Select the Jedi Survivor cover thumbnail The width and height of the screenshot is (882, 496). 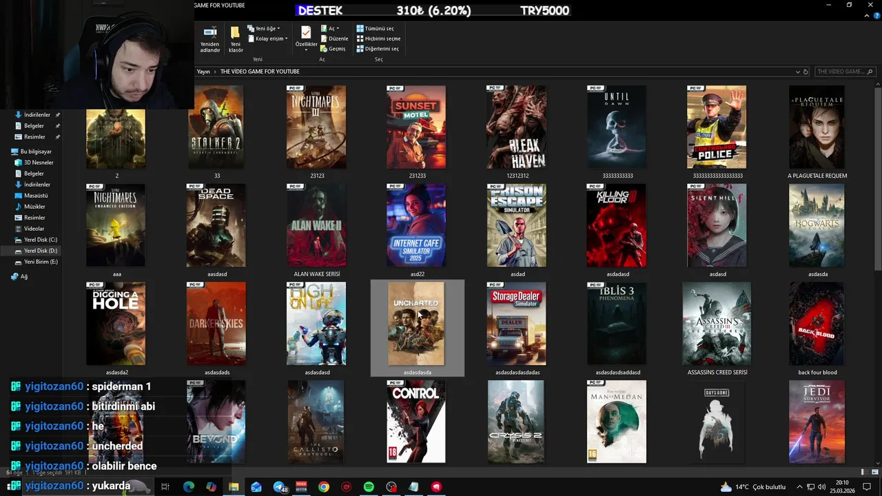pyautogui.click(x=817, y=422)
